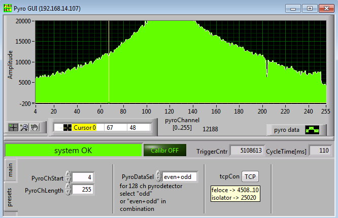Toggle the TCP connection button
The image size is (338, 218).
point(249,176)
